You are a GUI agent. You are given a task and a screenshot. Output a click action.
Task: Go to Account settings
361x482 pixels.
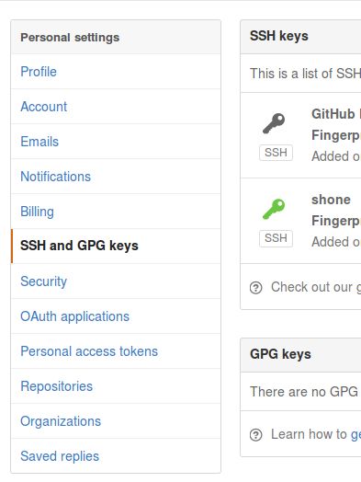[x=116, y=107]
